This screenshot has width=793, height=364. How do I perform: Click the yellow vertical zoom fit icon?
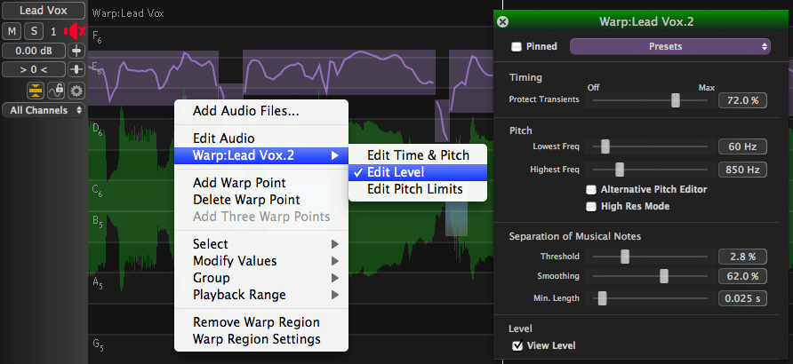(36, 90)
